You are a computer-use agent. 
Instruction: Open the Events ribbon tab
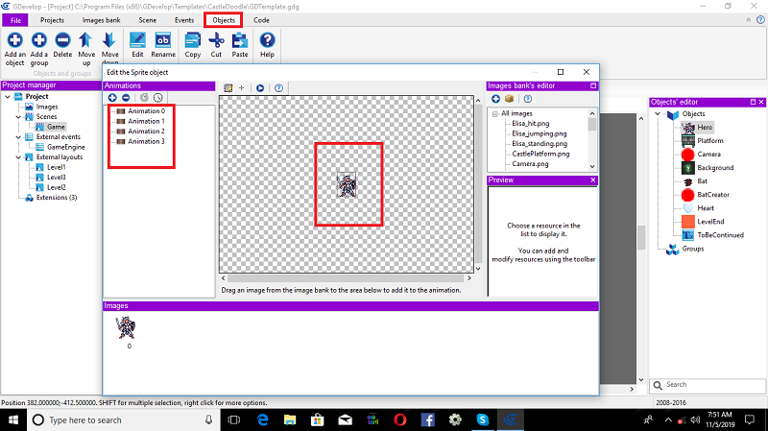(184, 20)
